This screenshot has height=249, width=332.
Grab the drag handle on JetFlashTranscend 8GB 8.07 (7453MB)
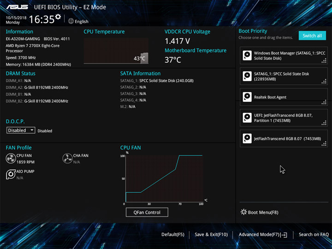[x=324, y=144]
